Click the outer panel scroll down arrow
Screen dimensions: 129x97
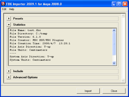coord(123,80)
